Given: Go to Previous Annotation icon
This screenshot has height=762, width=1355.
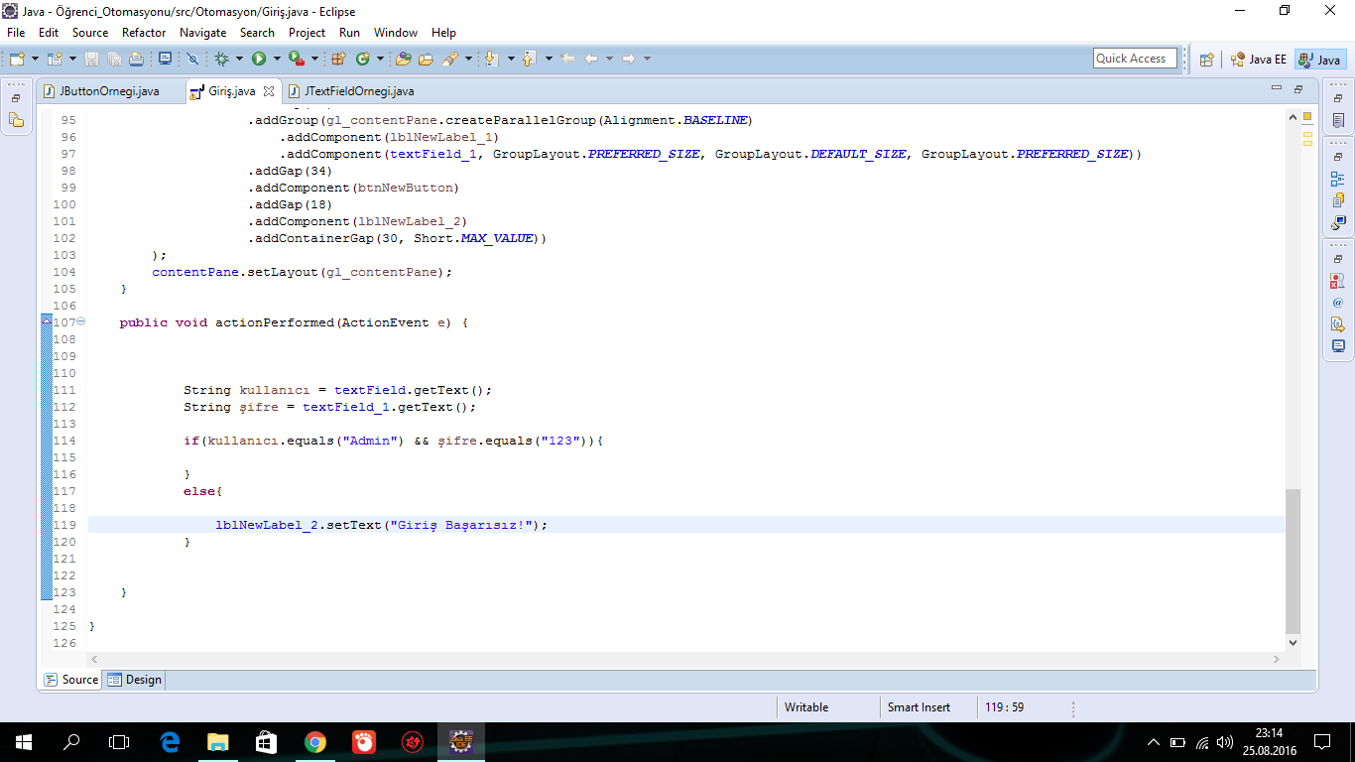Looking at the screenshot, I should 529,59.
